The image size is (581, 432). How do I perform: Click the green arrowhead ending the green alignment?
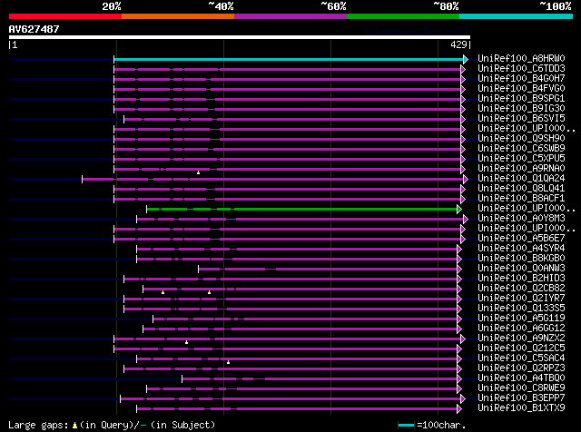click(459, 210)
